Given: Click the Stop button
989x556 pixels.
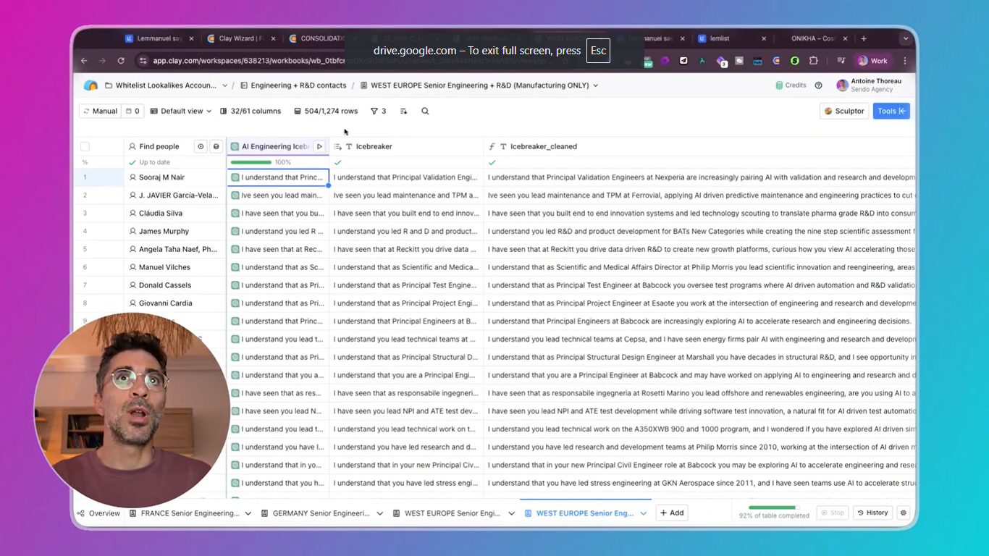Looking at the screenshot, I should [833, 513].
